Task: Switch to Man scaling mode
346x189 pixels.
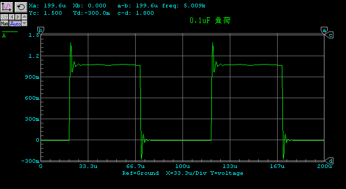Action: point(4,23)
